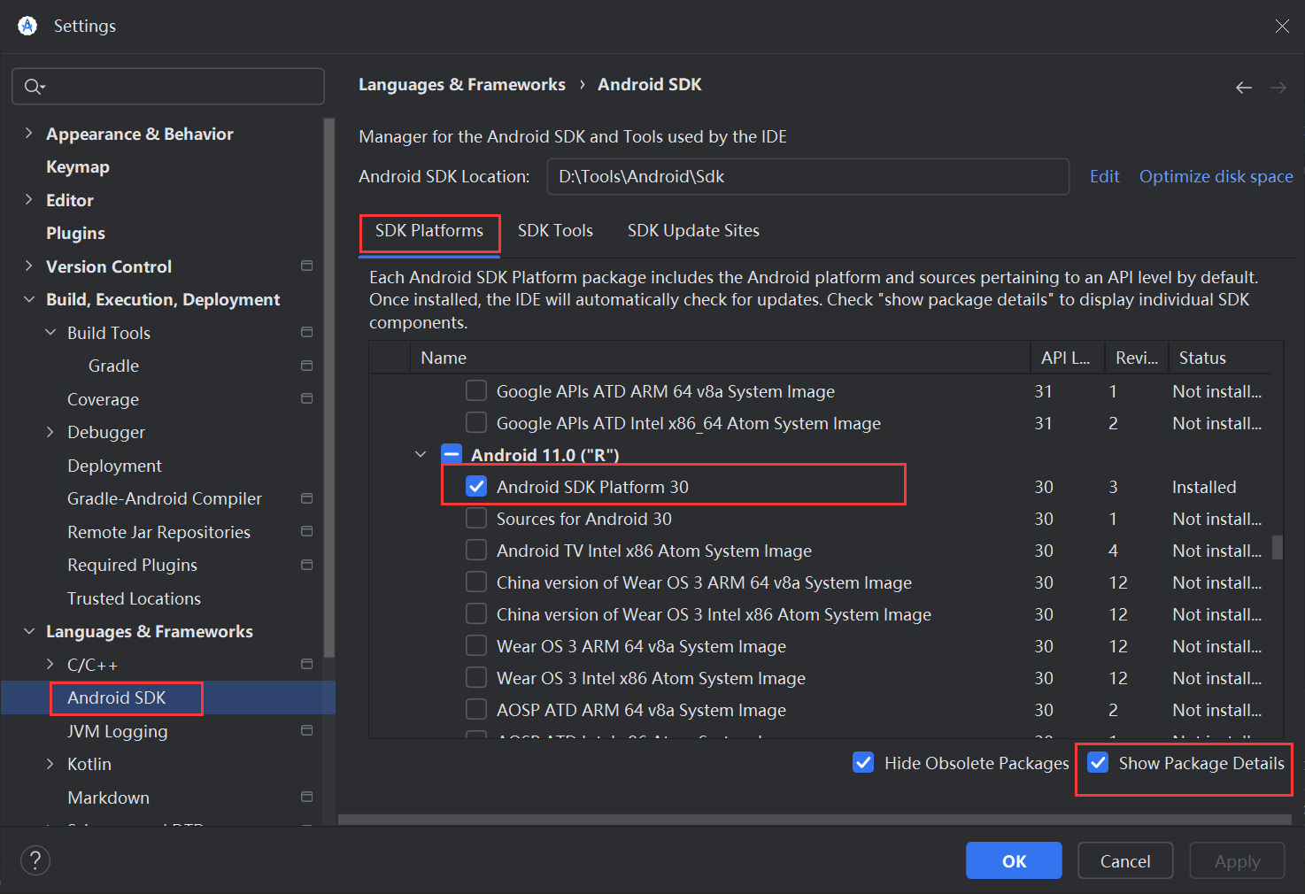1305x894 pixels.
Task: Check Android TV Intel x86 Atom System Image
Action: 476,550
